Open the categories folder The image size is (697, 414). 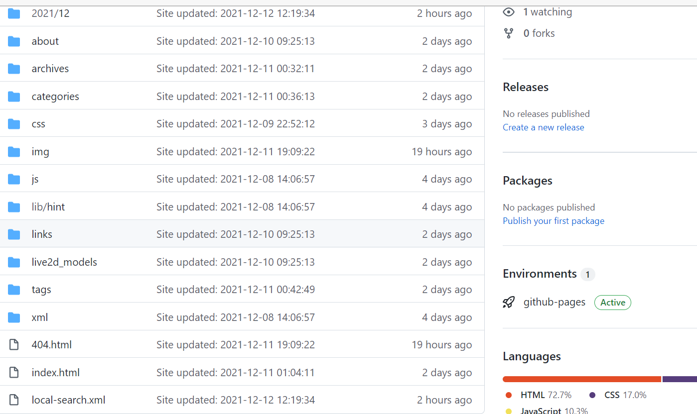coord(55,97)
